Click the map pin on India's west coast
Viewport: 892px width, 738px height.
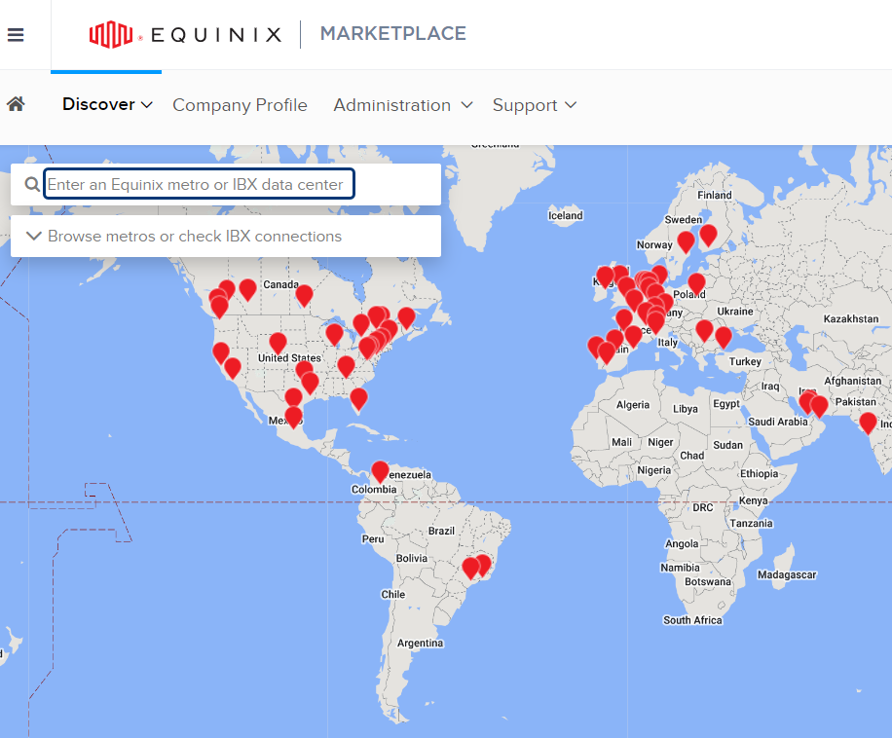point(868,423)
